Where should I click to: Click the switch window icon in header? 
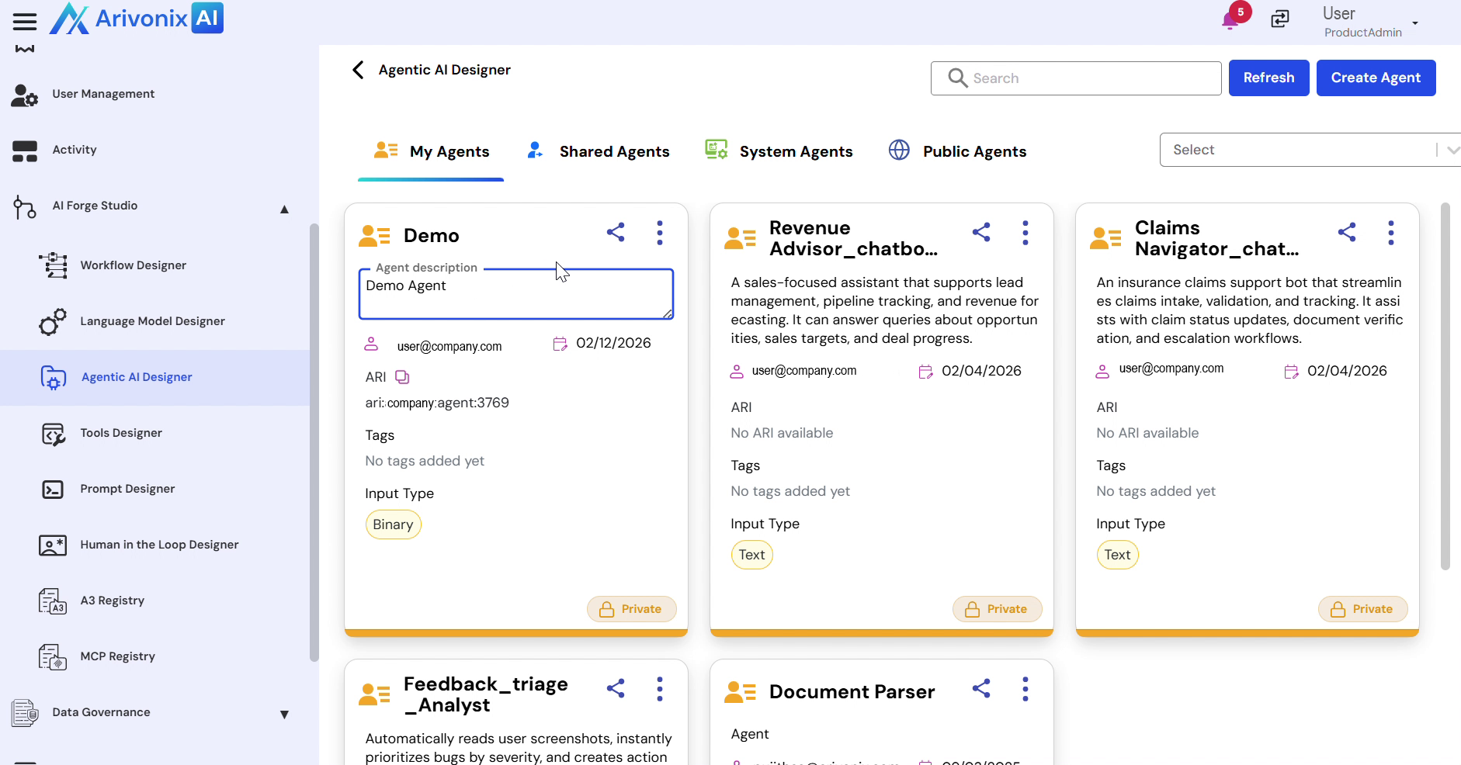pos(1280,19)
